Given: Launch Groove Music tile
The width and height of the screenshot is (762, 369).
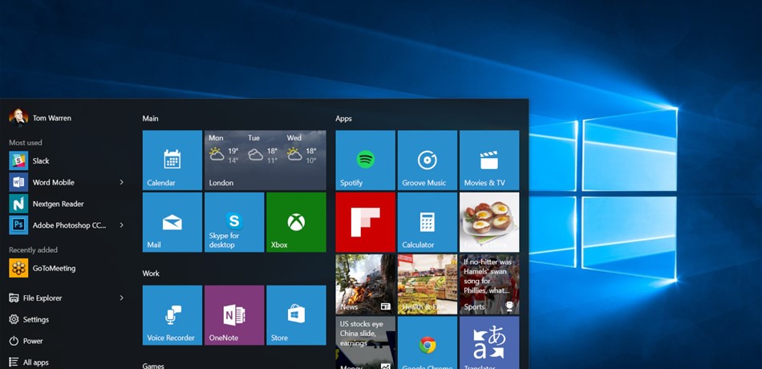Looking at the screenshot, I should pyautogui.click(x=428, y=160).
